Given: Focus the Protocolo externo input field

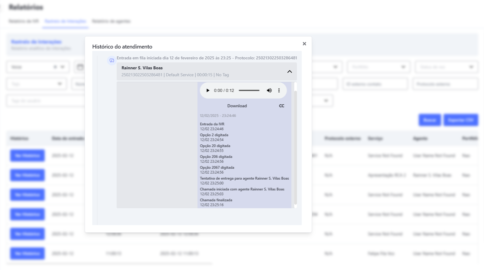Looking at the screenshot, I should point(445,84).
